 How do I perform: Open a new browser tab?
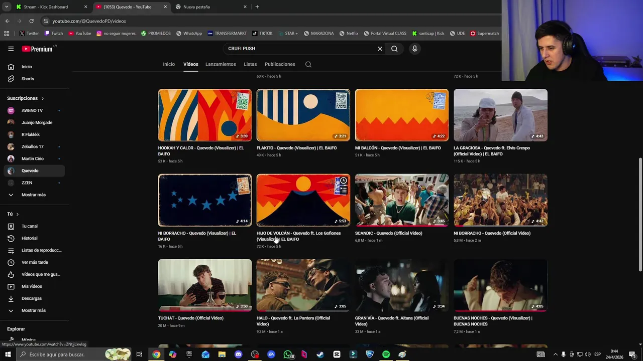pos(257,7)
